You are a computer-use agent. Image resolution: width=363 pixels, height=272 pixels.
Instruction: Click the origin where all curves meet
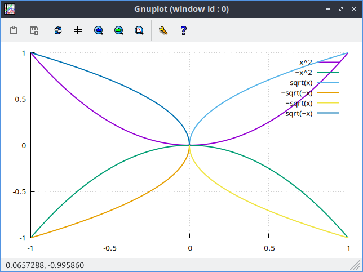click(x=190, y=145)
